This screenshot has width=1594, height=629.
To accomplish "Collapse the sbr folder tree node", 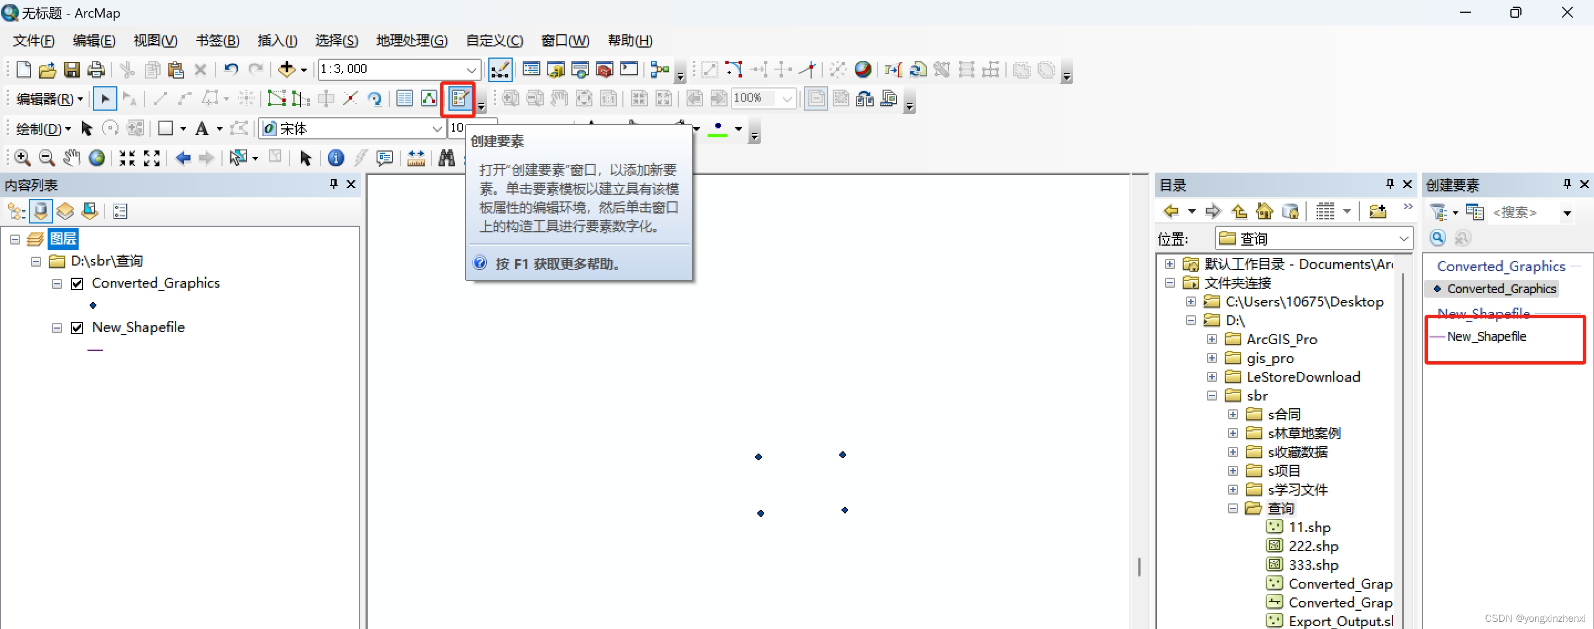I will (1211, 396).
